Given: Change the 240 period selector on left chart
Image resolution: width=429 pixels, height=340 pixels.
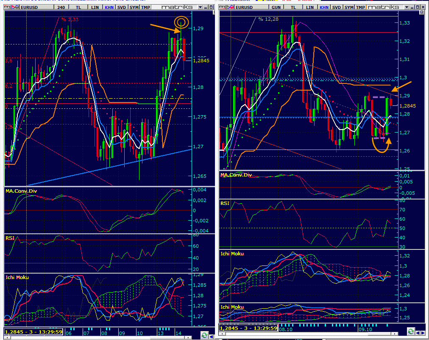Looking at the screenshot, I should point(61,7).
